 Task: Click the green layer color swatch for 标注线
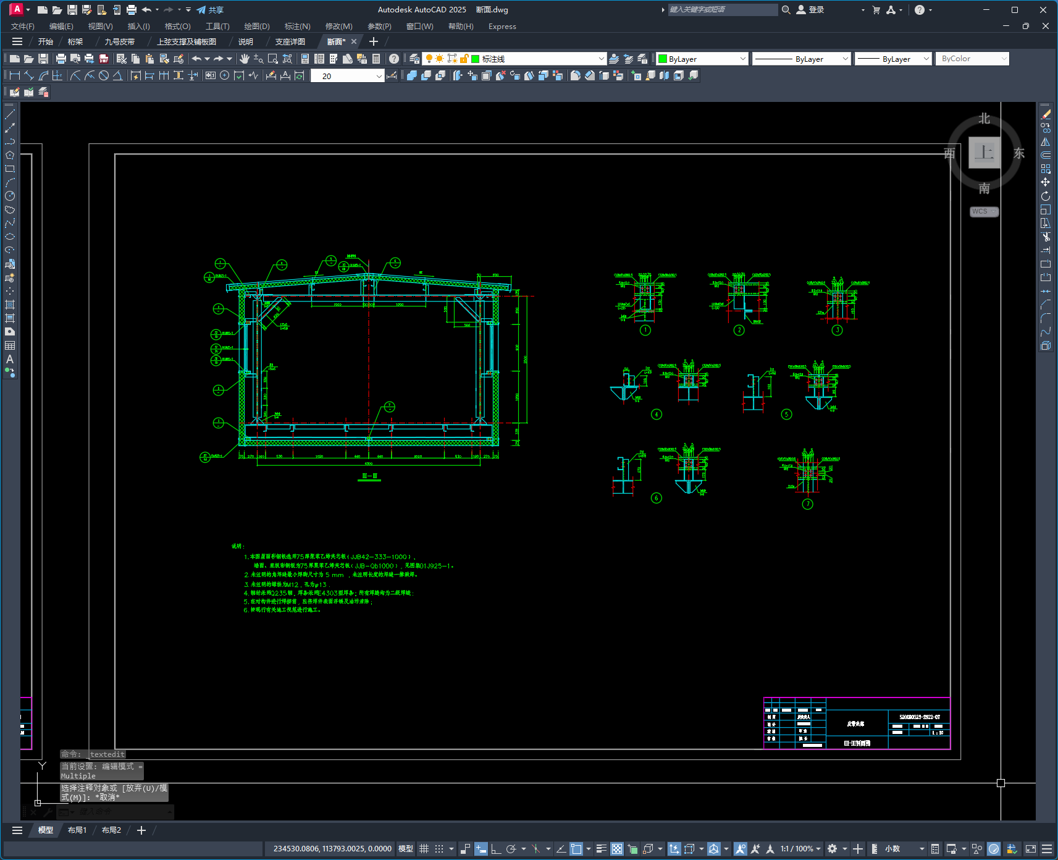476,59
